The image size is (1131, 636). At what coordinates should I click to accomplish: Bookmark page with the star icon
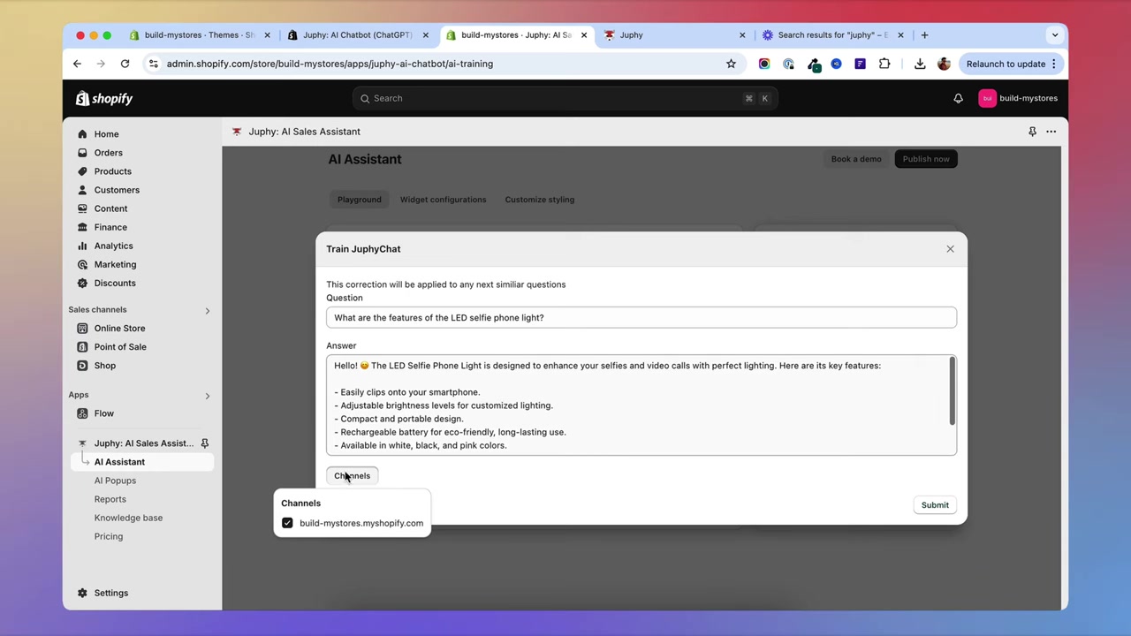pos(731,64)
